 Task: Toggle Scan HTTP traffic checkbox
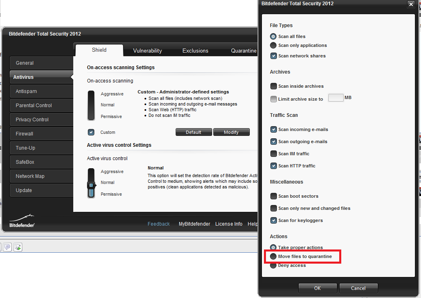pyautogui.click(x=273, y=166)
